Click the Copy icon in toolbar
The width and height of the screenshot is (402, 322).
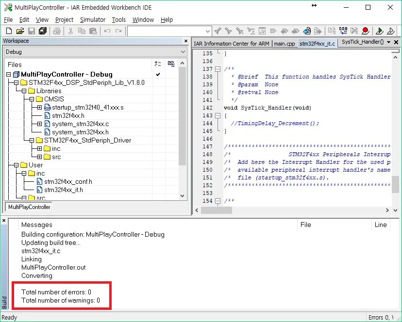(82, 31)
